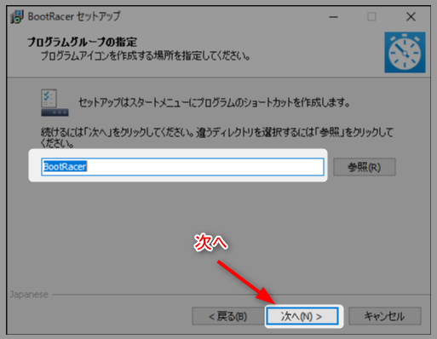Abort setup with the キャンセル button
The width and height of the screenshot is (437, 339).
[x=385, y=316]
